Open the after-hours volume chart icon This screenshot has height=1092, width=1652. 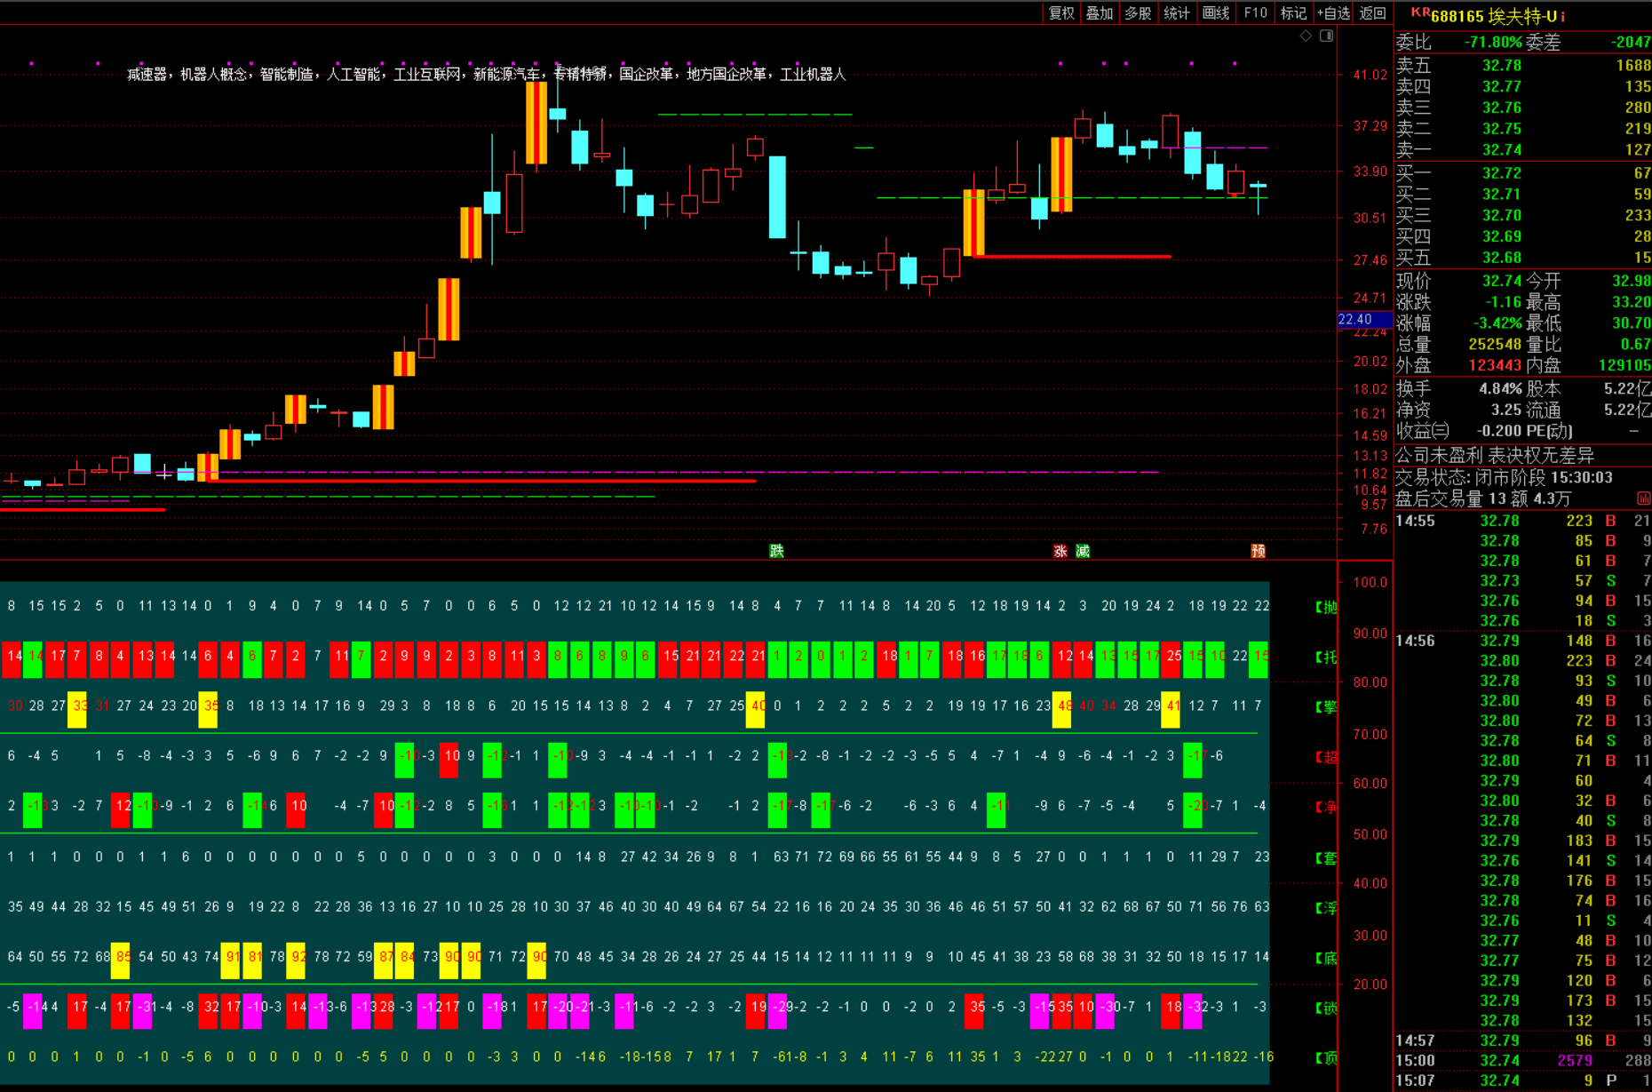1643,498
